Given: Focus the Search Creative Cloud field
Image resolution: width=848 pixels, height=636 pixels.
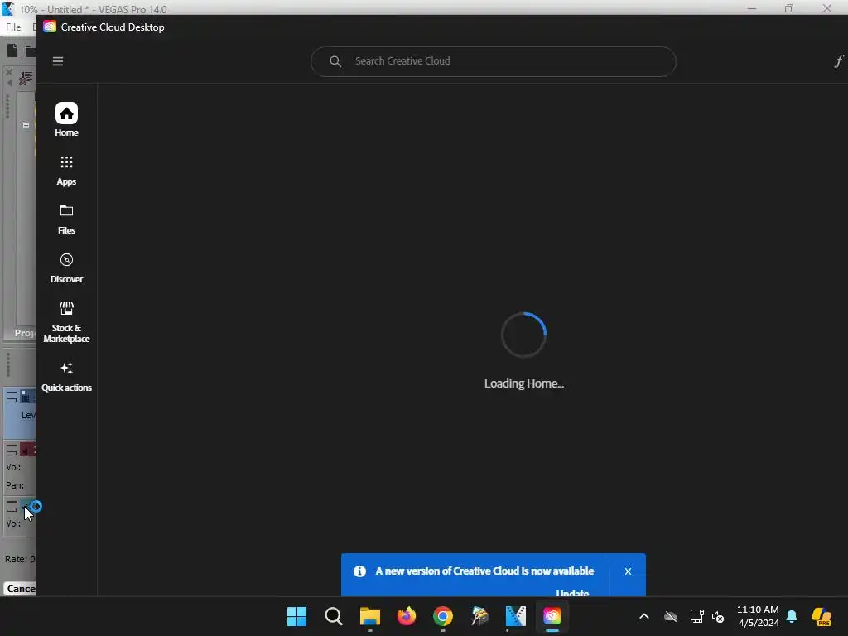Looking at the screenshot, I should [x=494, y=61].
